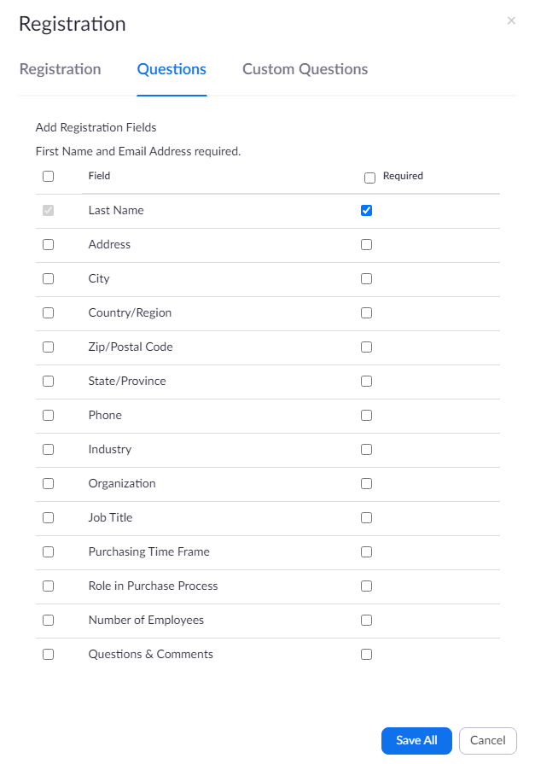Make the Industry field required
The height and width of the screenshot is (764, 535).
[x=366, y=449]
